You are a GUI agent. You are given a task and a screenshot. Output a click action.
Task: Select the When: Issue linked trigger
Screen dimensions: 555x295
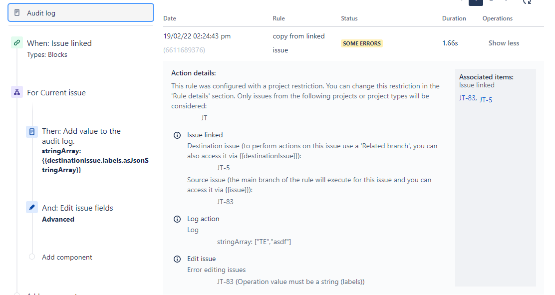(x=59, y=43)
